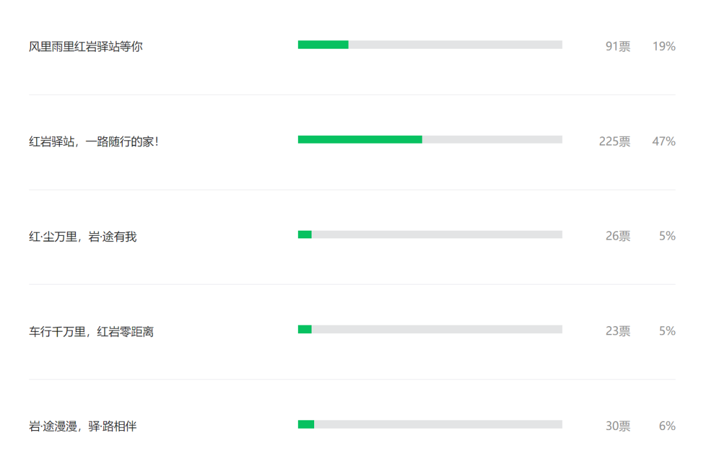Viewport: 701px width, 456px height.
Task: Click the 91票 vote count
Action: [x=618, y=47]
